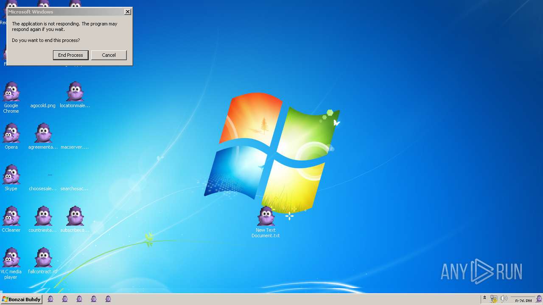Click the searchesac... file label
The width and height of the screenshot is (543, 305).
click(75, 189)
